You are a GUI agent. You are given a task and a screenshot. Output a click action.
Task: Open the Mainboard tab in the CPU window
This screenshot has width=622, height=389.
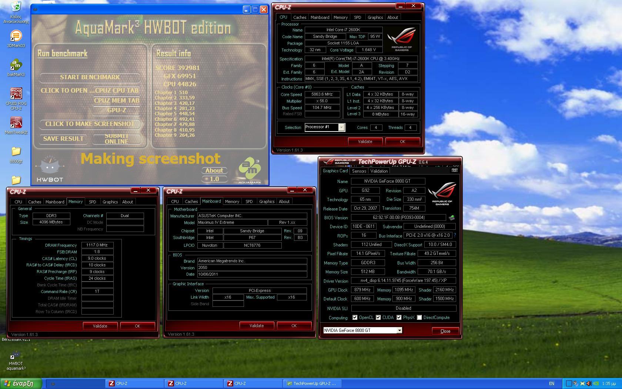pyautogui.click(x=320, y=17)
